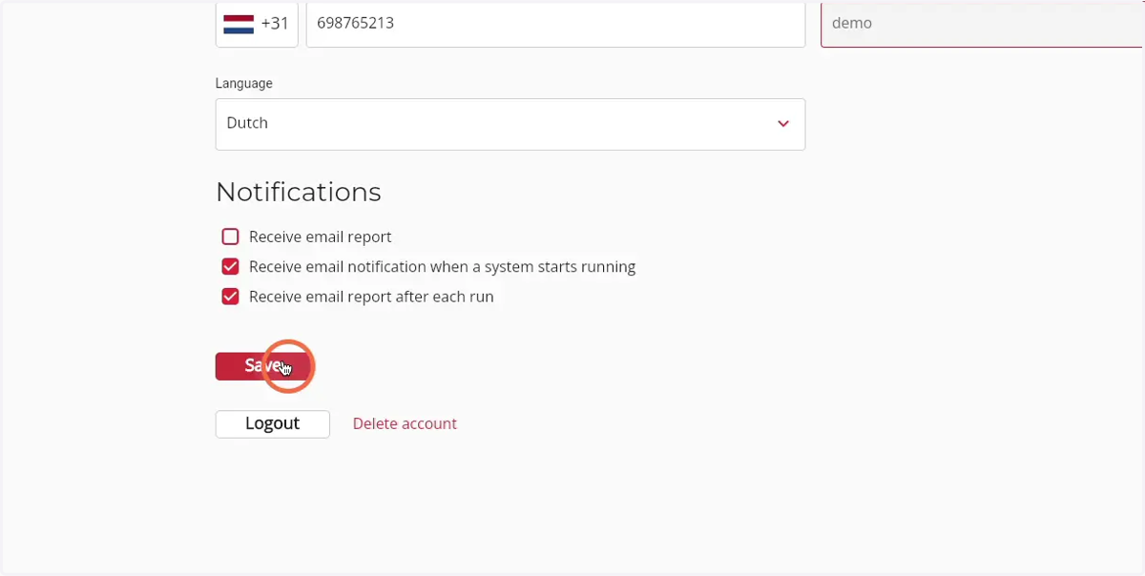Expand language list via the chevron arrow
Viewport: 1145px width, 576px height.
pos(783,124)
